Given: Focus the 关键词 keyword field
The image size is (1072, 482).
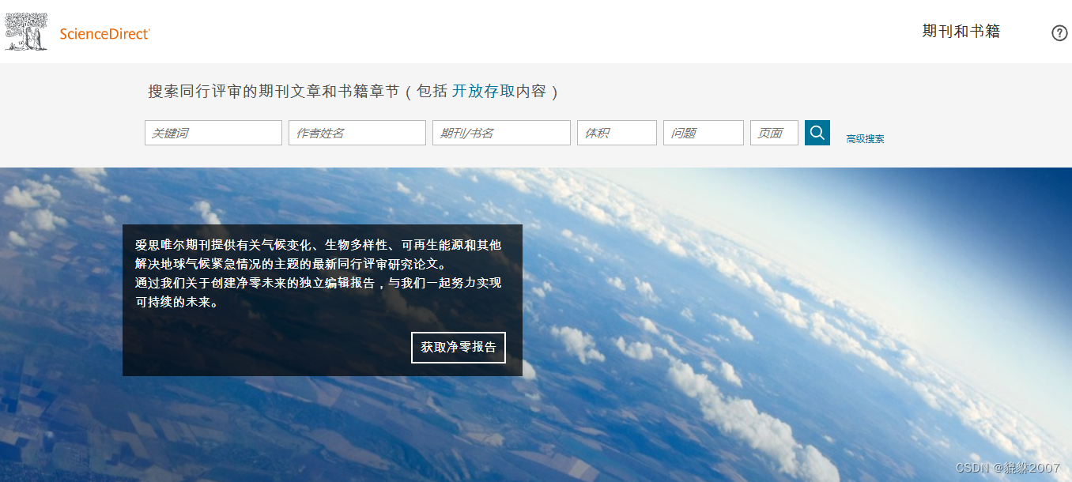Looking at the screenshot, I should click(213, 133).
